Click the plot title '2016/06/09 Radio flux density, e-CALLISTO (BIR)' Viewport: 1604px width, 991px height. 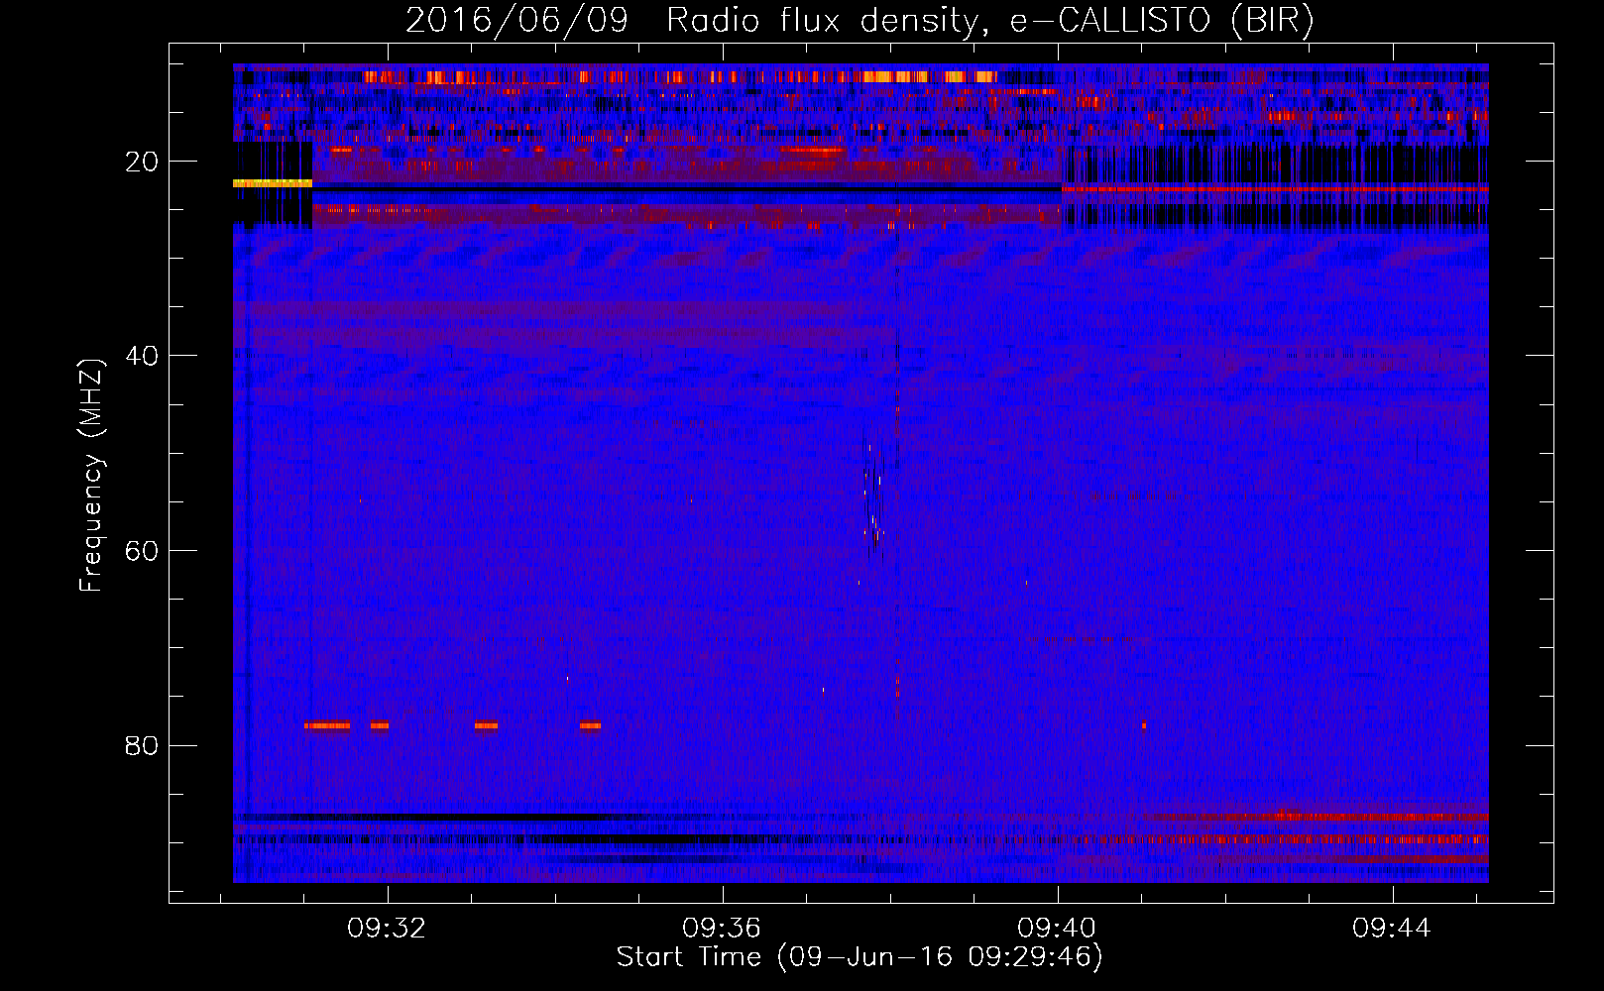tap(859, 20)
